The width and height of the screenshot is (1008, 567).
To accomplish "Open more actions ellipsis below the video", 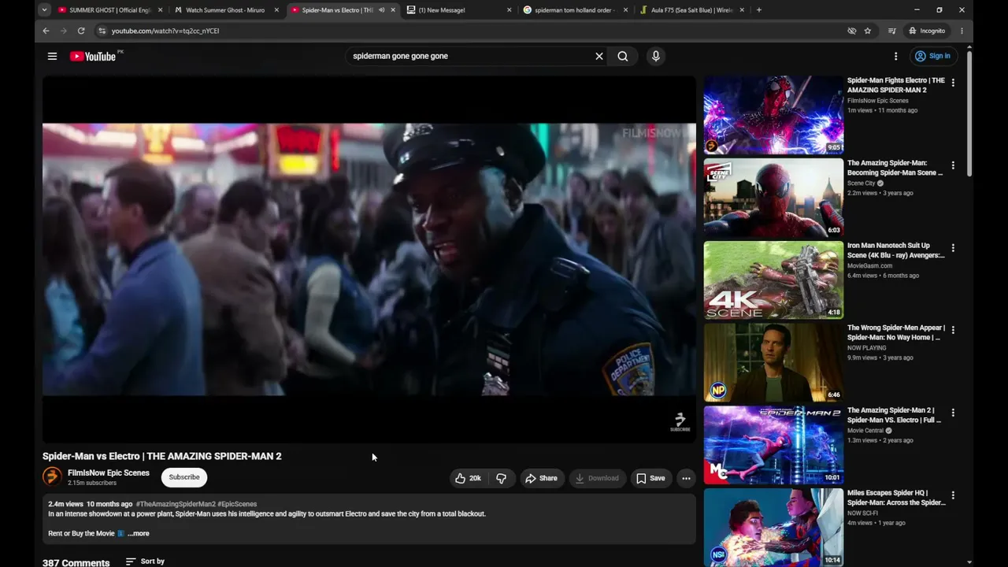I will 686,478.
